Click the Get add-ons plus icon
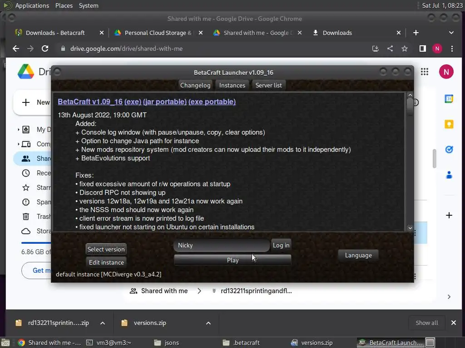The image size is (465, 348). (x=449, y=215)
